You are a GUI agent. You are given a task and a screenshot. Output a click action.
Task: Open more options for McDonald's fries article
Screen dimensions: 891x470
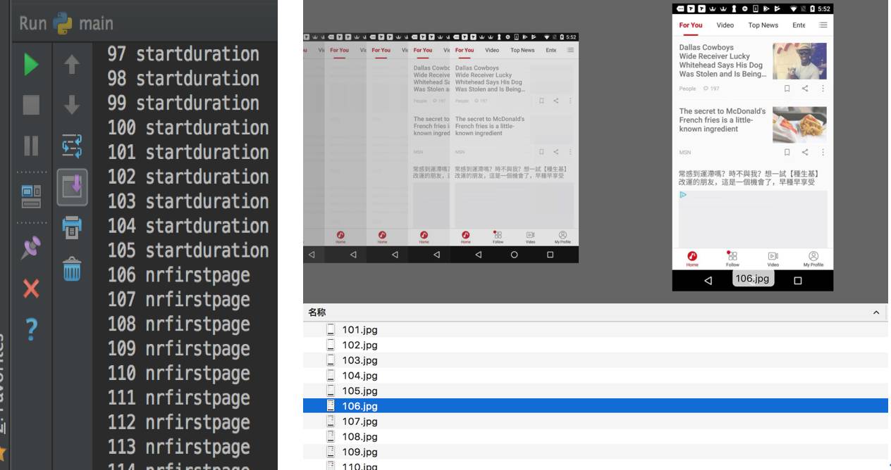point(823,152)
